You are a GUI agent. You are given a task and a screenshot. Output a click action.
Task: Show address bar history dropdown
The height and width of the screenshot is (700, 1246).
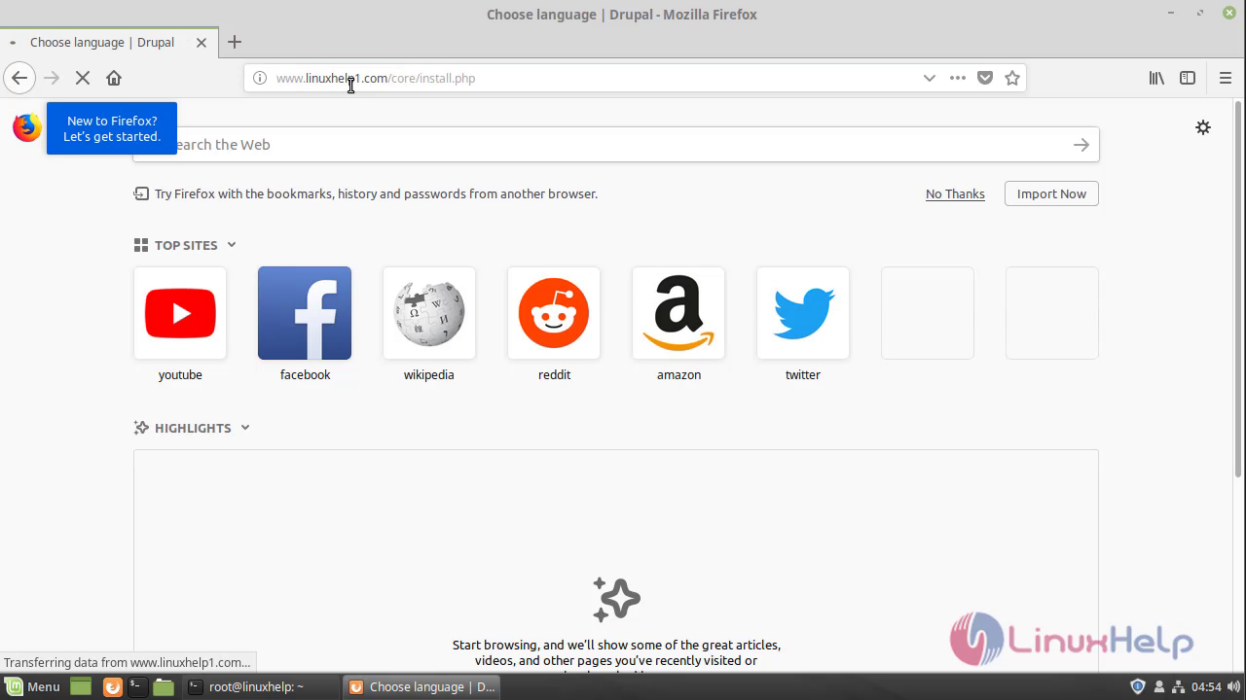(x=929, y=78)
